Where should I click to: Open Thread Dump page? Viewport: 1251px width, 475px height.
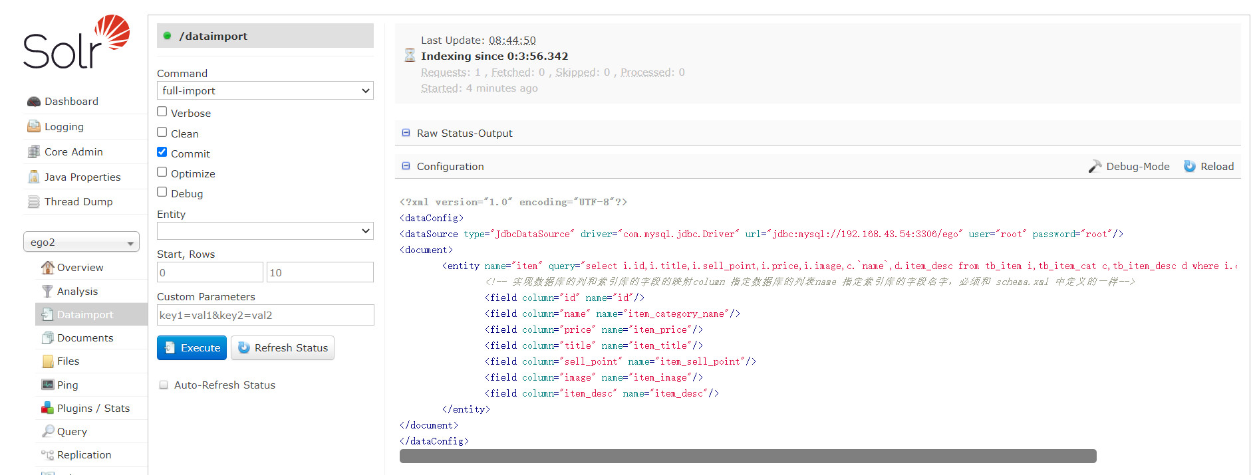[x=78, y=201]
